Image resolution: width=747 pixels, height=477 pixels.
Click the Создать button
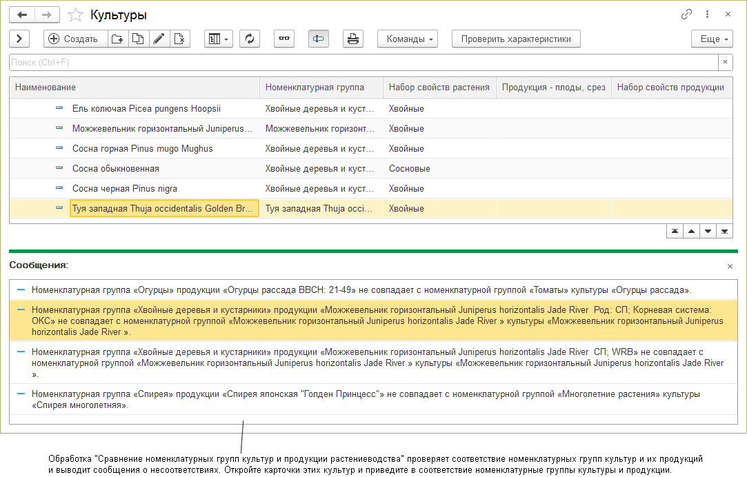[74, 39]
